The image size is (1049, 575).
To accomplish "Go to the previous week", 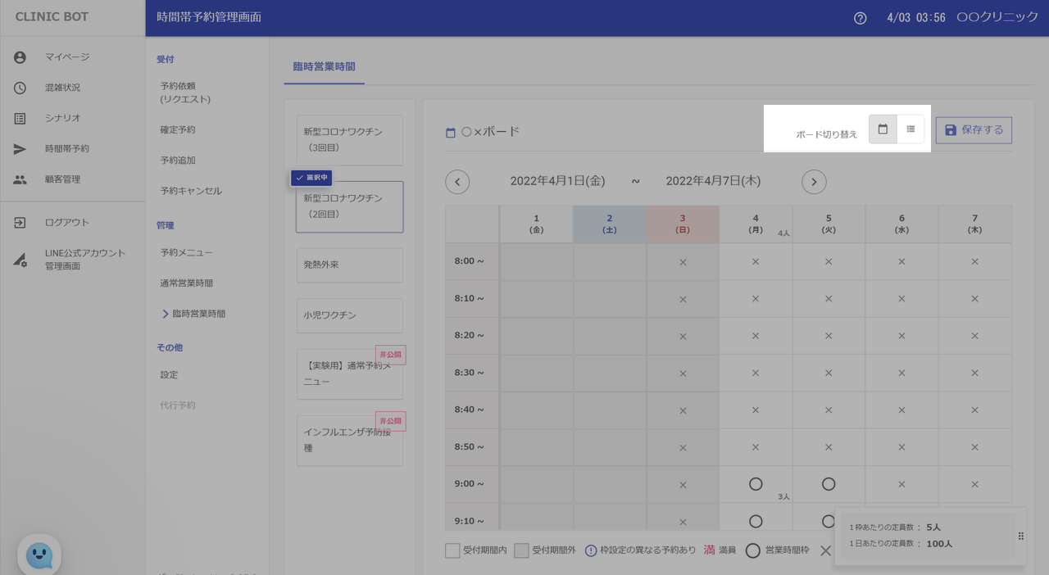I will [x=457, y=182].
